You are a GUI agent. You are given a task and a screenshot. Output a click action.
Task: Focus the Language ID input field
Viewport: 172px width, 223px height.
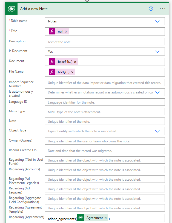105,102
